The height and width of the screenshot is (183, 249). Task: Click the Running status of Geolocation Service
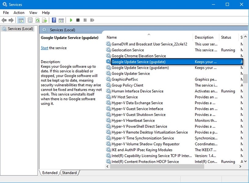click(x=228, y=50)
